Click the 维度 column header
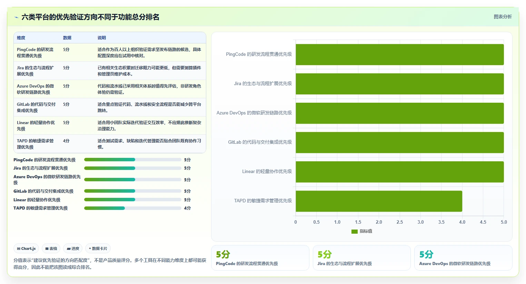The height and width of the screenshot is (284, 526). (x=21, y=38)
